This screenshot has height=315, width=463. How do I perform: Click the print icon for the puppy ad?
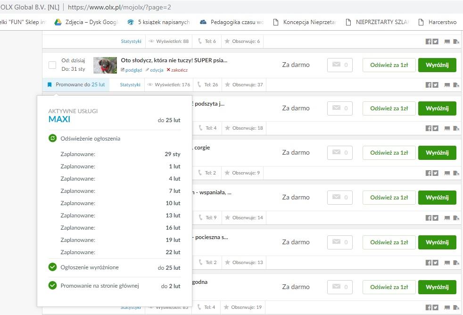[447, 85]
